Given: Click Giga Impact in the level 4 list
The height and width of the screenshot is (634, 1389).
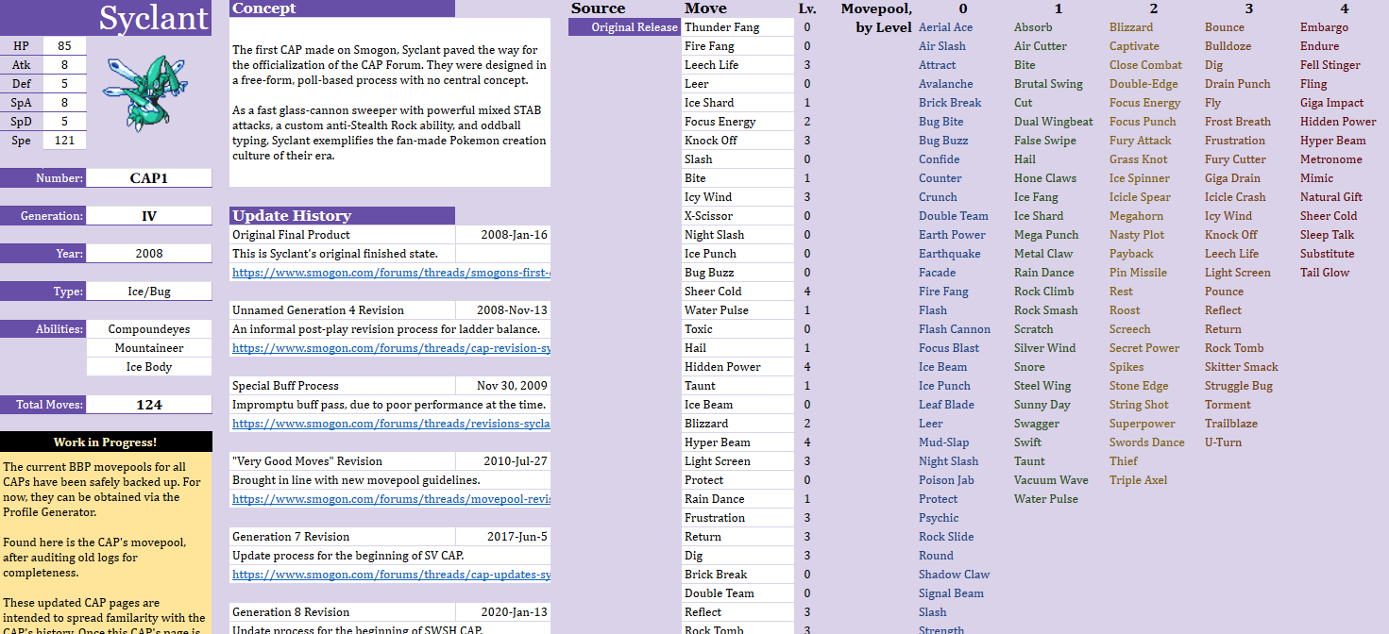Looking at the screenshot, I should (1331, 103).
